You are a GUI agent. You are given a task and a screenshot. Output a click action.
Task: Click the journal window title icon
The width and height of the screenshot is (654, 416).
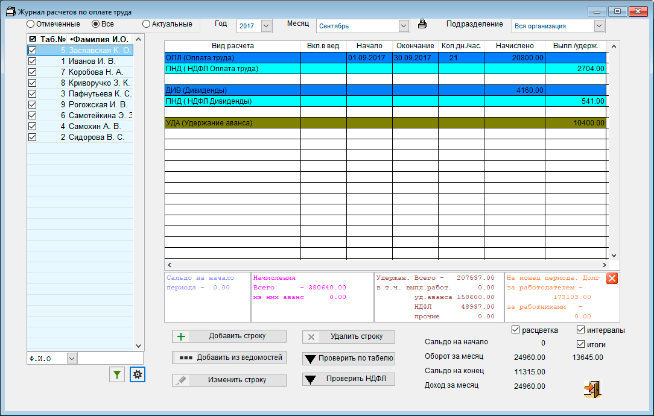(10, 11)
